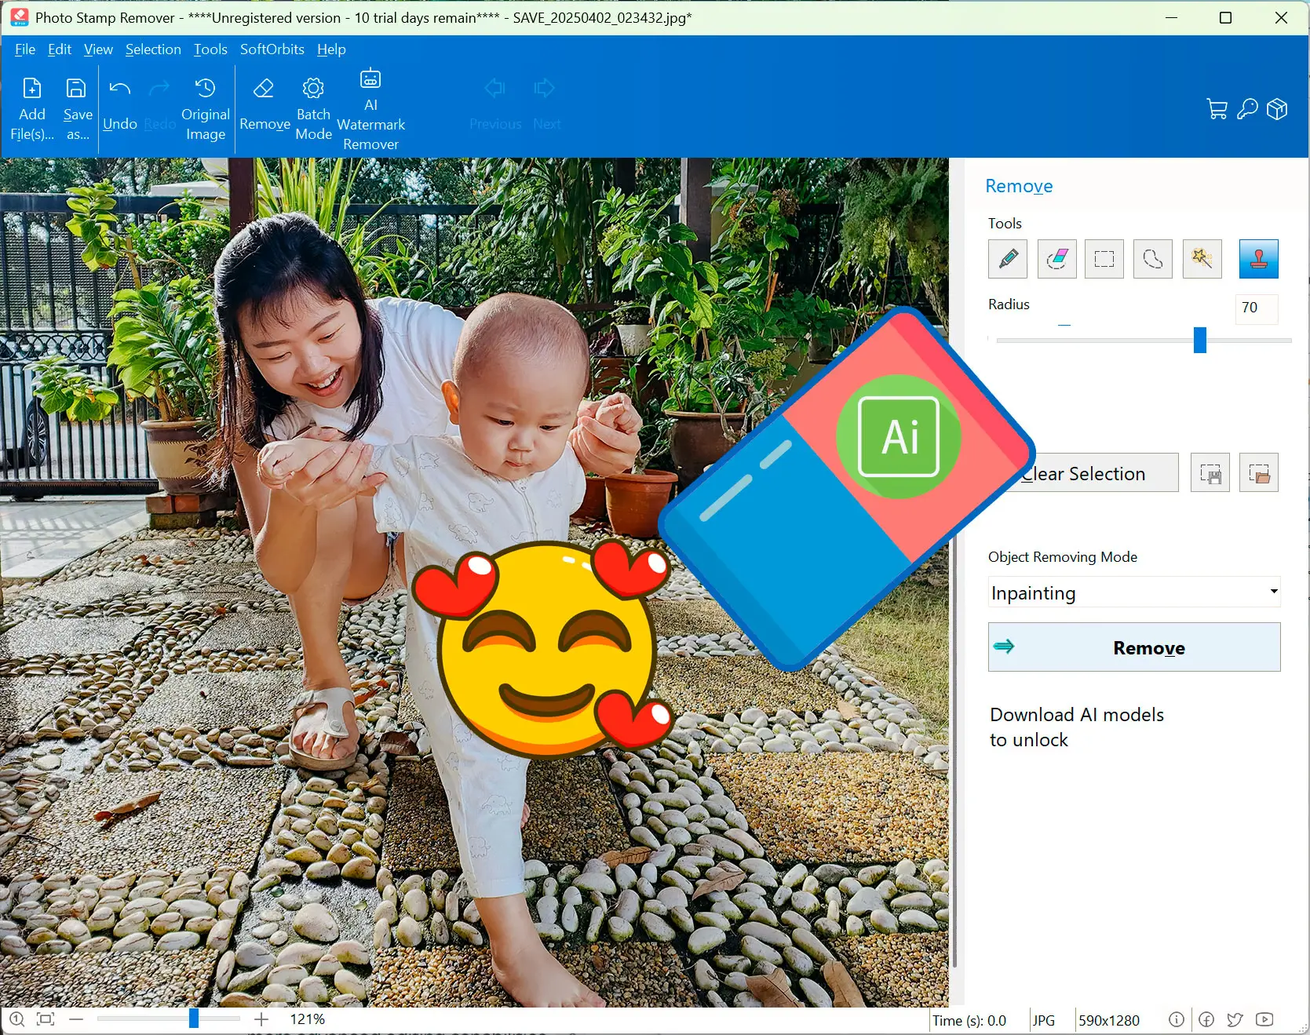The height and width of the screenshot is (1035, 1310).
Task: Adjust the zoom slider handle
Action: pos(194,1019)
